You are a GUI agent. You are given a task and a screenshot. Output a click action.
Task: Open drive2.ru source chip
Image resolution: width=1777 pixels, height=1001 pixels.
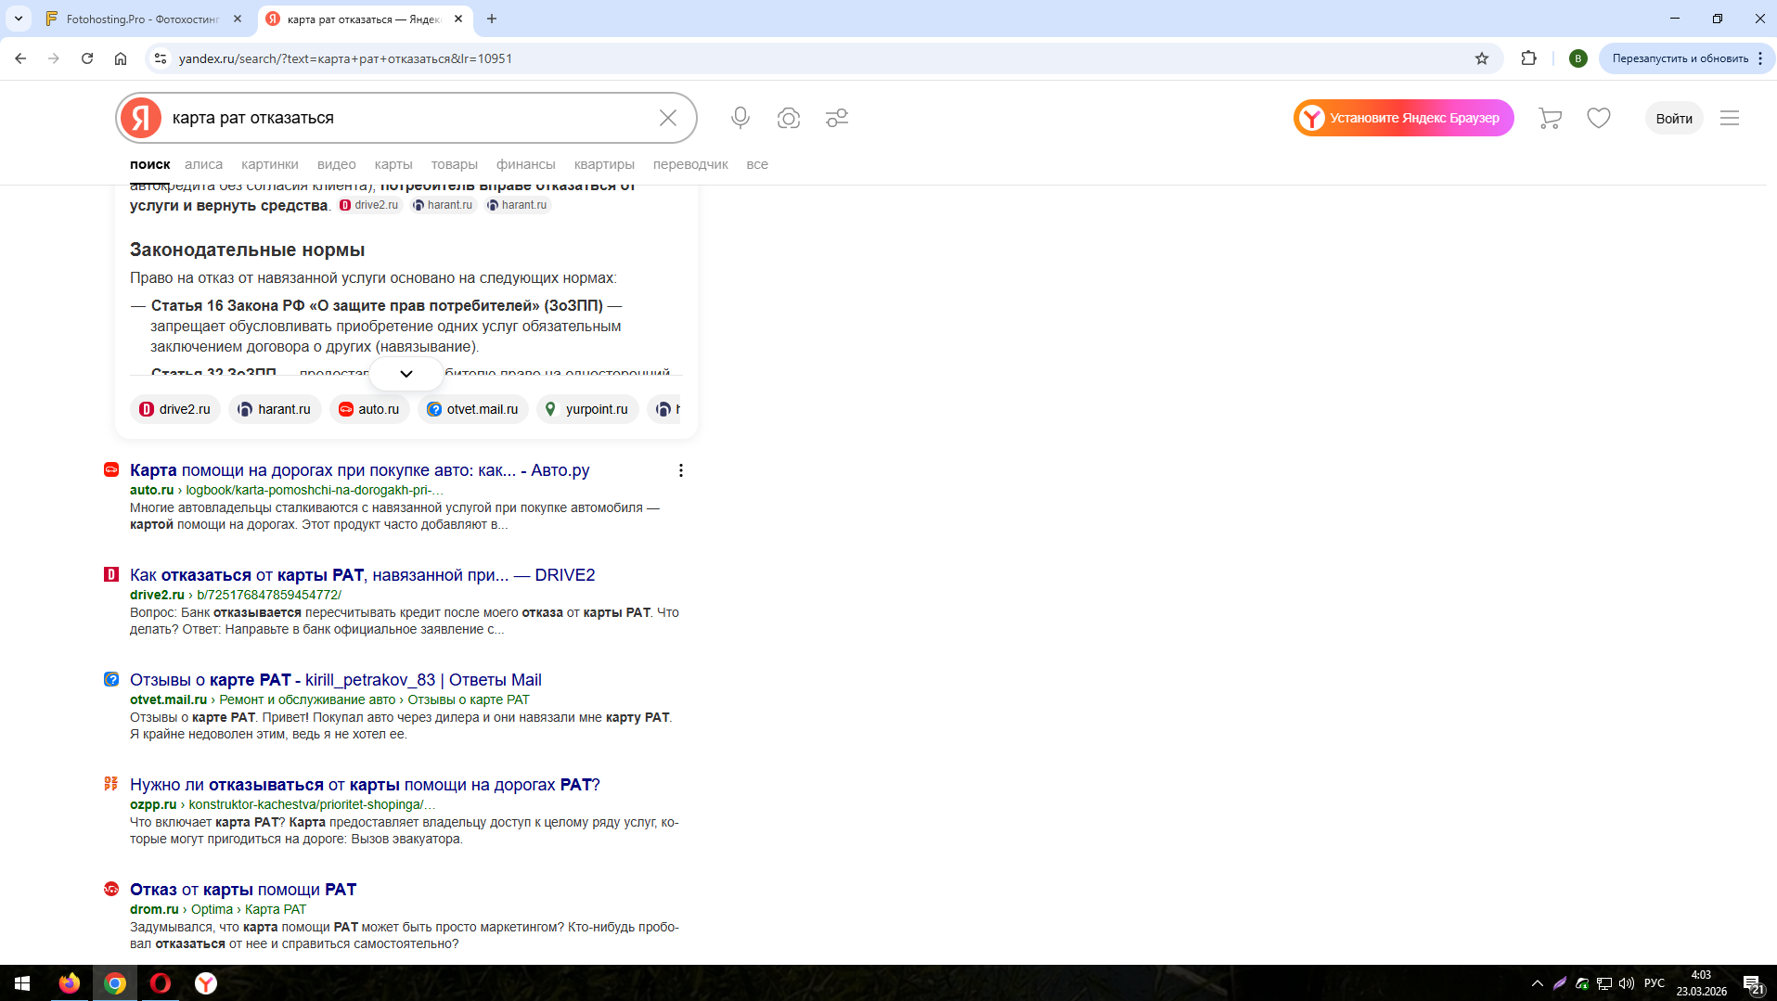click(x=175, y=409)
